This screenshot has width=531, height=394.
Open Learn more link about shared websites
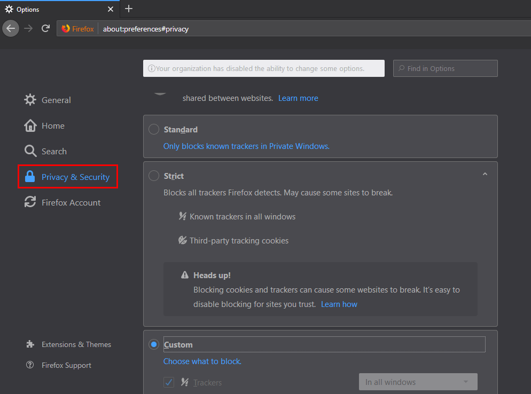(x=298, y=98)
